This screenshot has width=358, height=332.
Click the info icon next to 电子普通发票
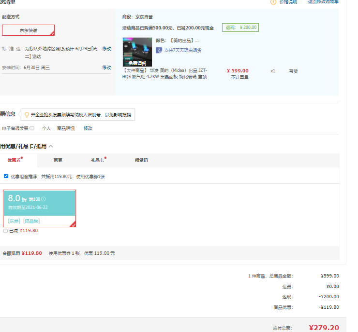coord(32,128)
